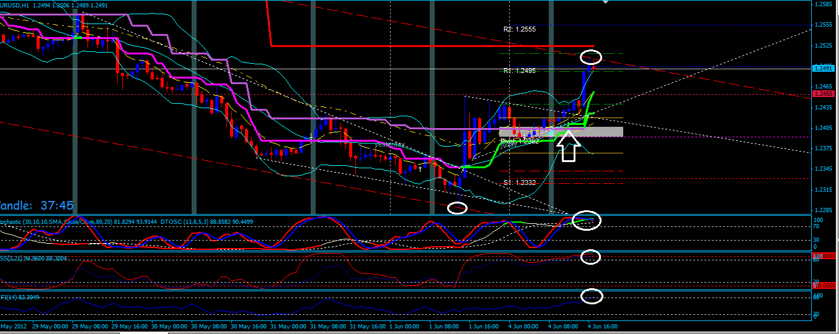Select the R1: 1.2495 resistance label
This screenshot has width=839, height=334.
pyautogui.click(x=519, y=71)
